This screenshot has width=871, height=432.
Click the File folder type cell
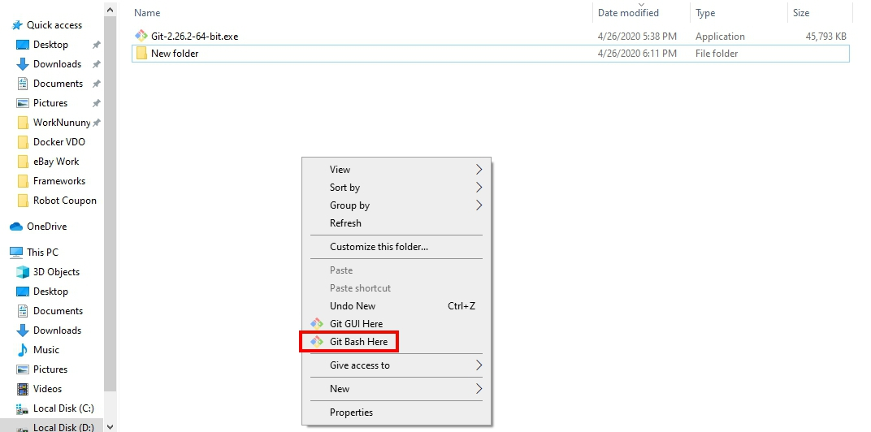coord(717,54)
